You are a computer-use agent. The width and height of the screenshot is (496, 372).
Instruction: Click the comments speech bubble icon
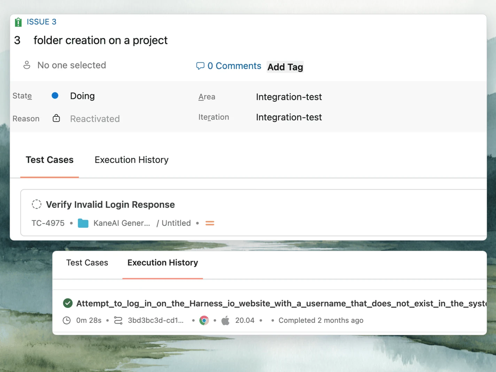tap(200, 66)
